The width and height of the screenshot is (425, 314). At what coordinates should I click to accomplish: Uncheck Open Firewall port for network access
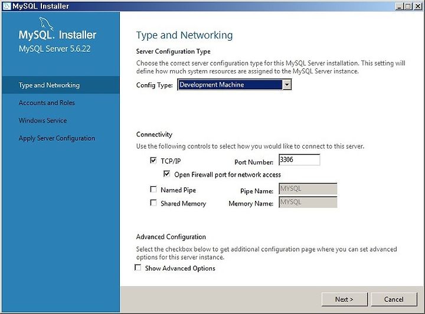click(166, 174)
